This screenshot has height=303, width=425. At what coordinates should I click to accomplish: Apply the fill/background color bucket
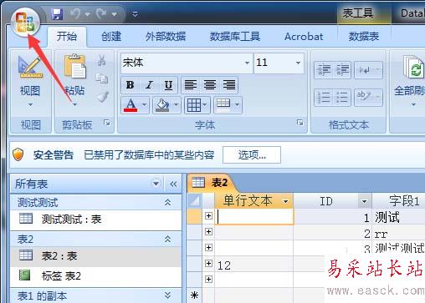tap(162, 105)
